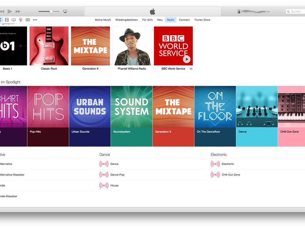This screenshot has height=229, width=305.
Task: Click the Electronic genre heading
Action: coord(219,155)
